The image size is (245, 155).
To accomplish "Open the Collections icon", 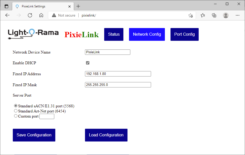I will (214, 15).
